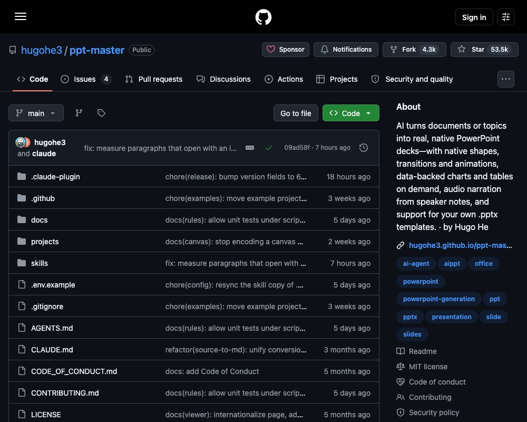
Task: Expand the green Code dropdown
Action: 350,113
